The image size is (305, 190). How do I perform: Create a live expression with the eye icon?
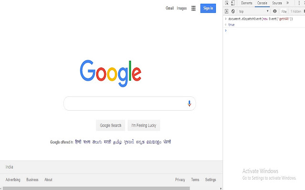tap(274, 11)
